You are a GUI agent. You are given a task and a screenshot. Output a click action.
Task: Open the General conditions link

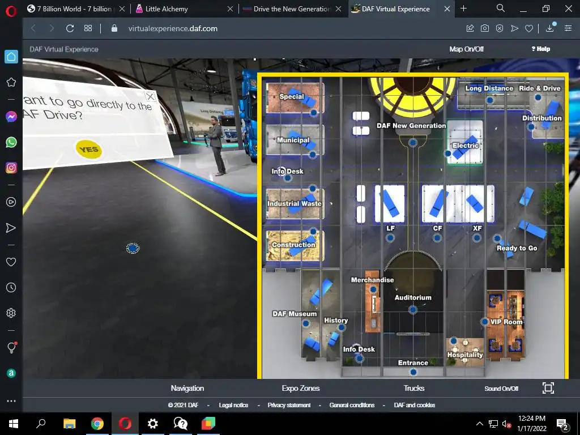[352, 405]
